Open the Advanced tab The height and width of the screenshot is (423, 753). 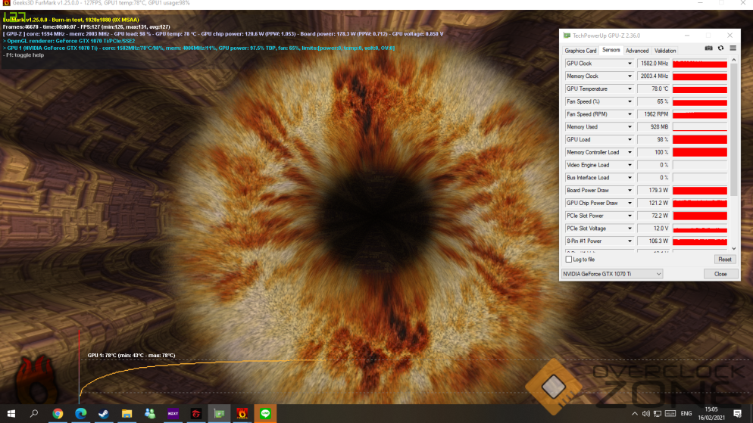click(x=636, y=51)
